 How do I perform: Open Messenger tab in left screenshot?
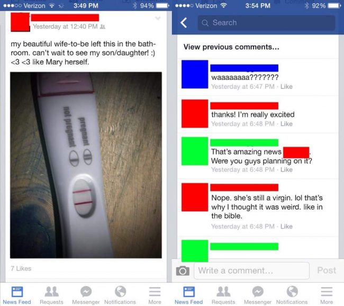pyautogui.click(x=86, y=295)
